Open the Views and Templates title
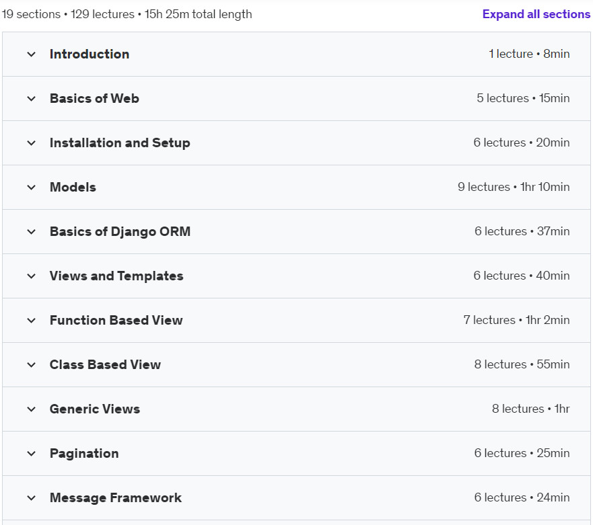The width and height of the screenshot is (593, 525). tap(116, 276)
